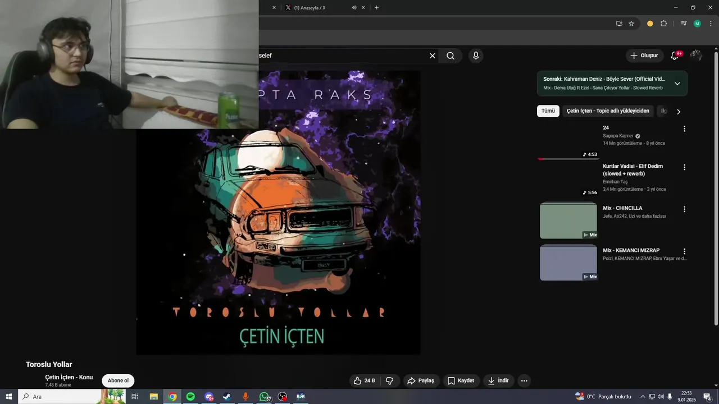719x404 pixels.
Task: Show hidden system tray icons
Action: pos(643,397)
